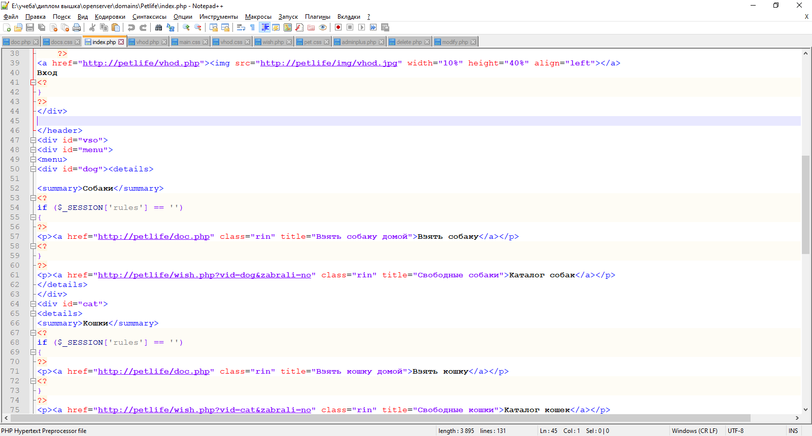Collapse the div id="vso" fold at line 47

pos(33,140)
